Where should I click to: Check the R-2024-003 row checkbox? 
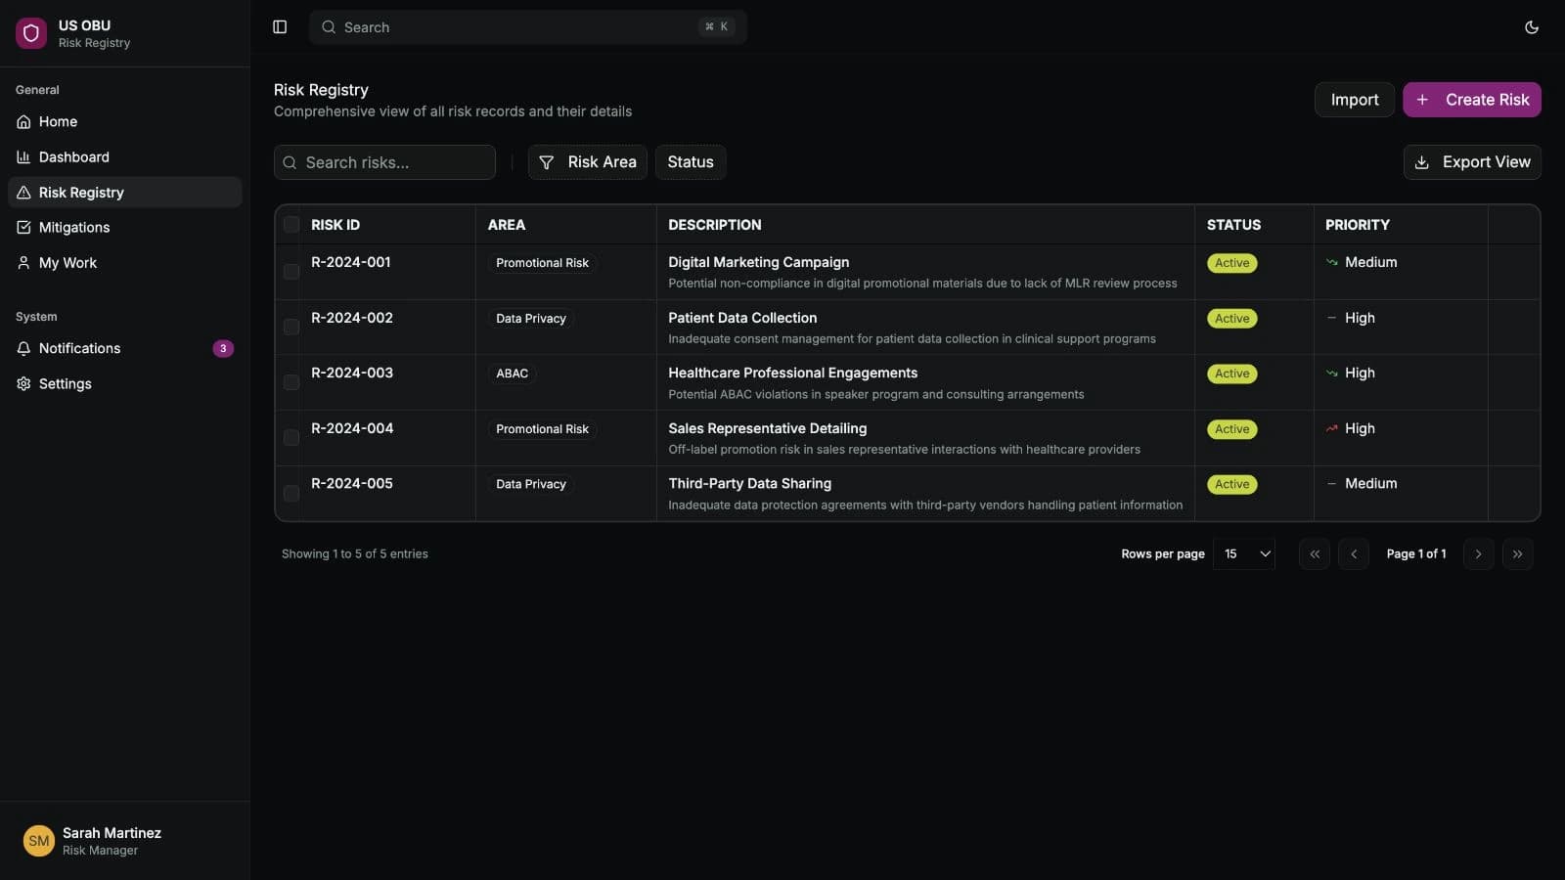tap(291, 382)
